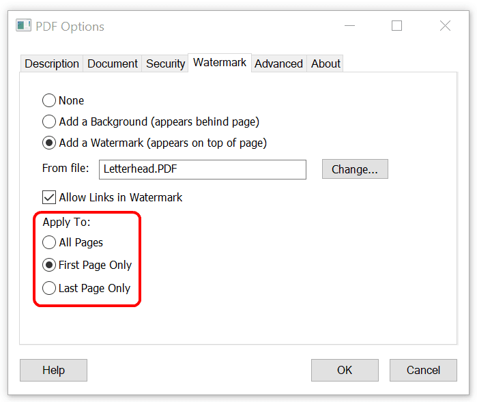Choose Add a Background option
The width and height of the screenshot is (477, 402).
coord(49,121)
